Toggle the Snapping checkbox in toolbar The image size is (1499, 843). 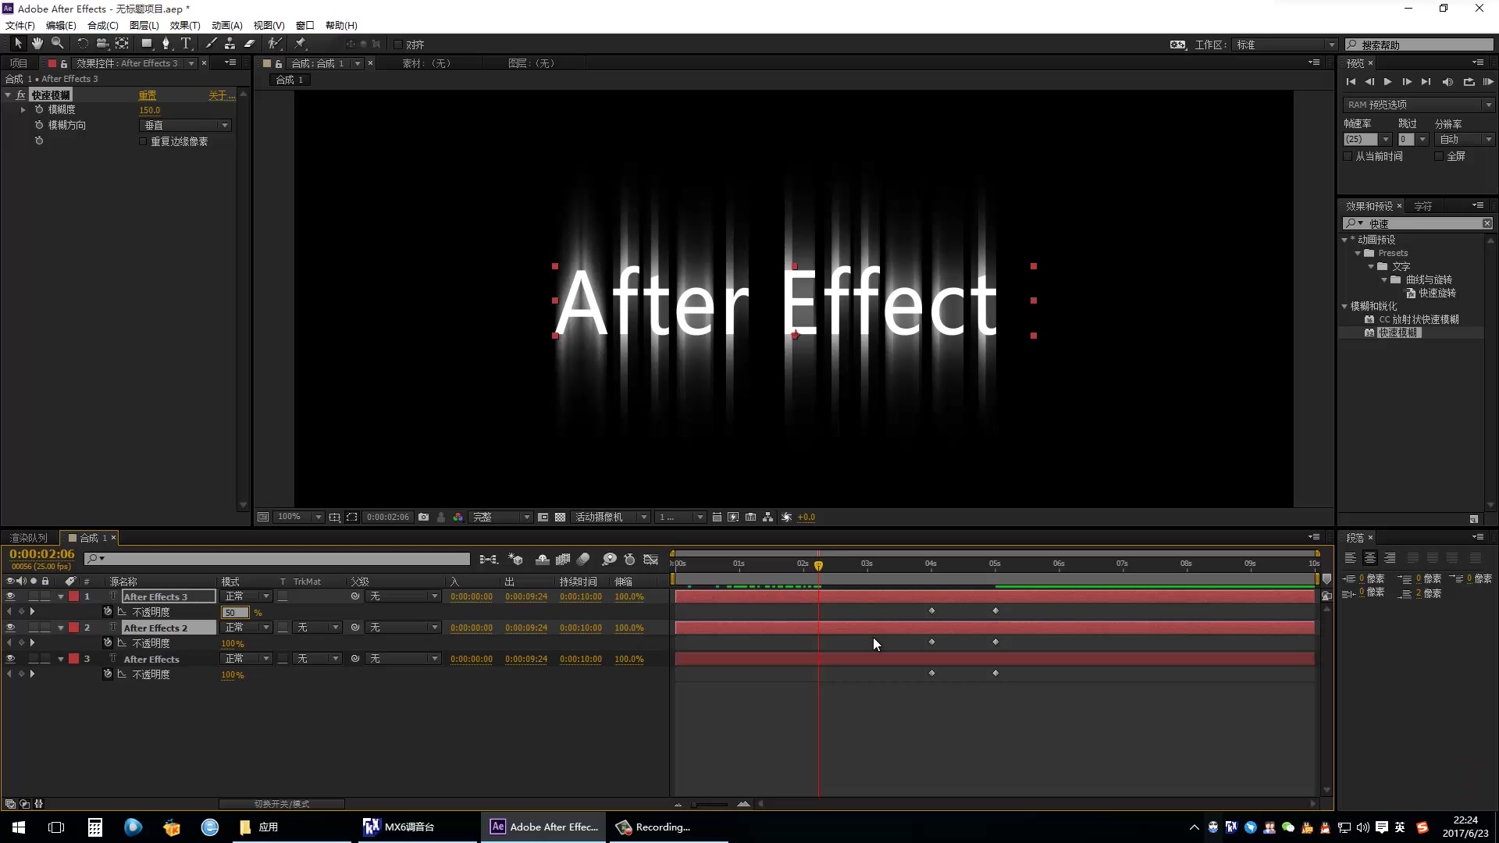point(398,44)
